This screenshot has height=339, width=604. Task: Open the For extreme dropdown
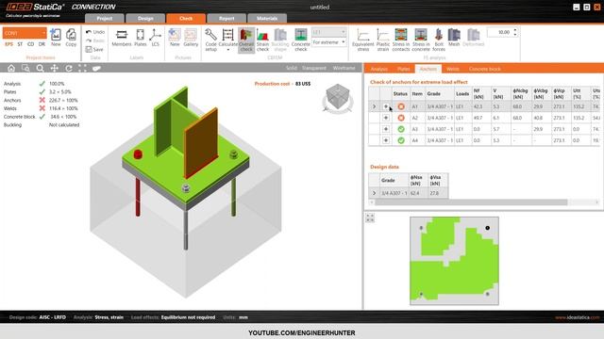point(329,41)
